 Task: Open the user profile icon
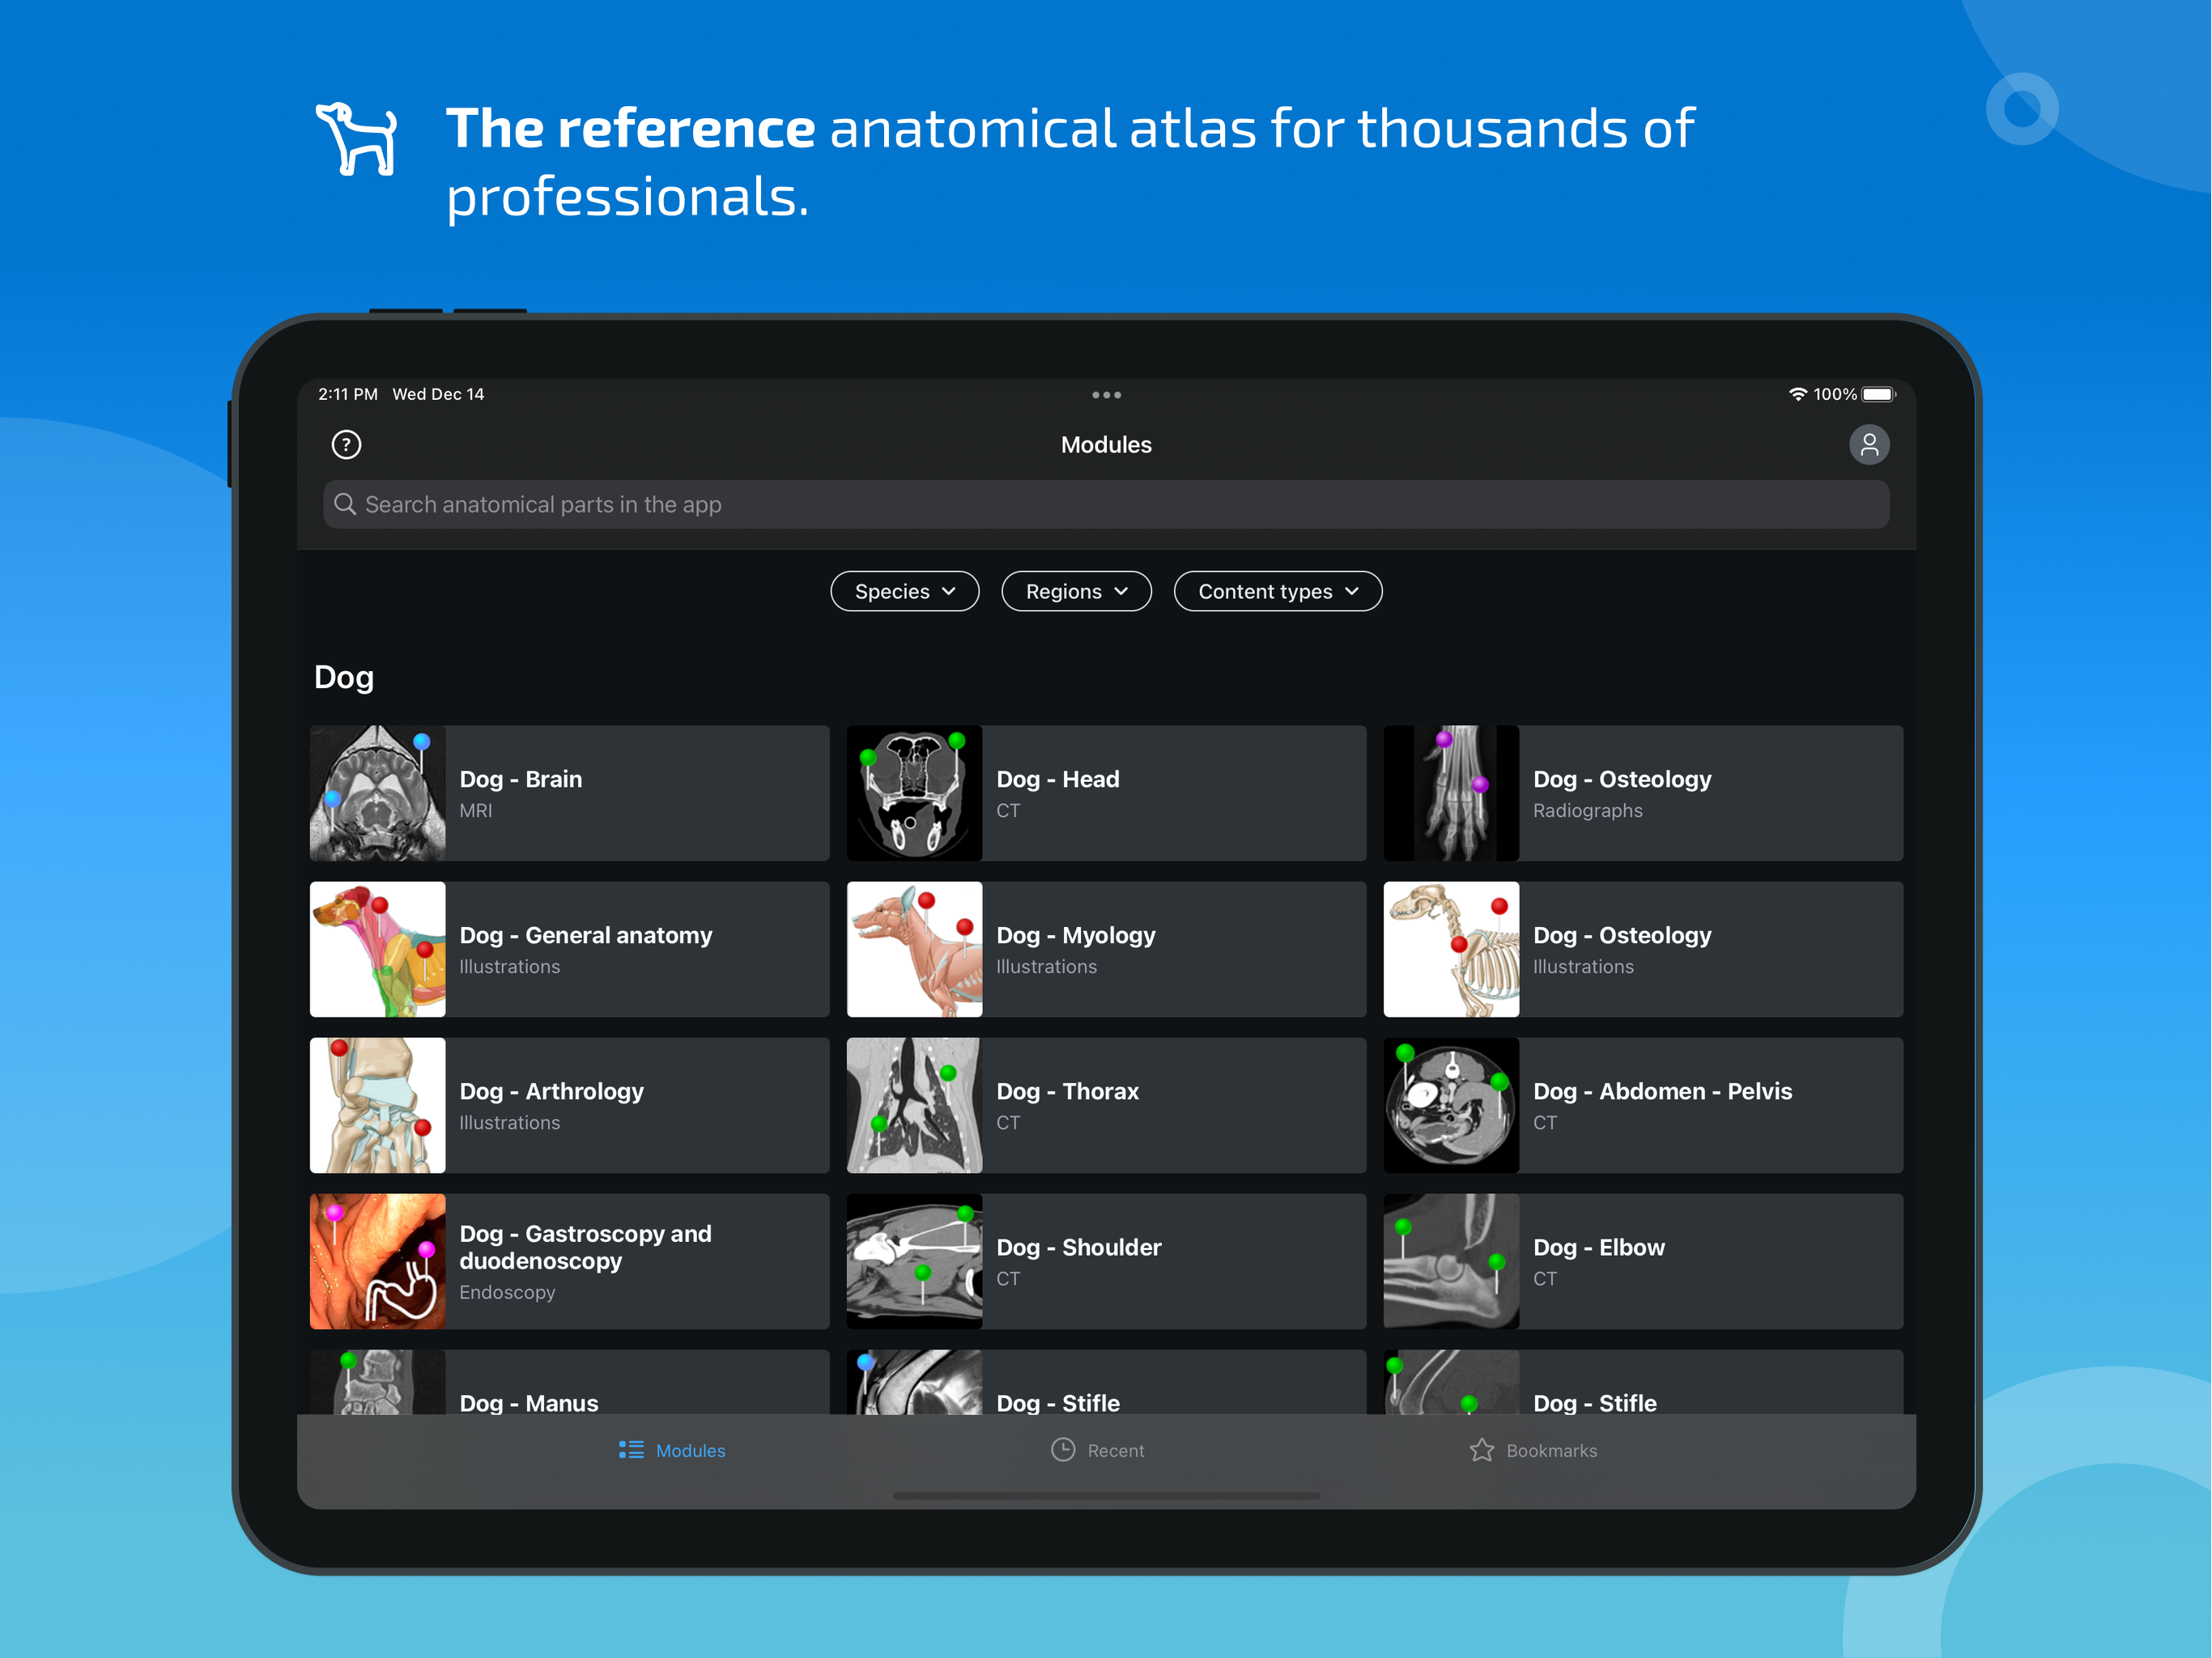[1868, 445]
